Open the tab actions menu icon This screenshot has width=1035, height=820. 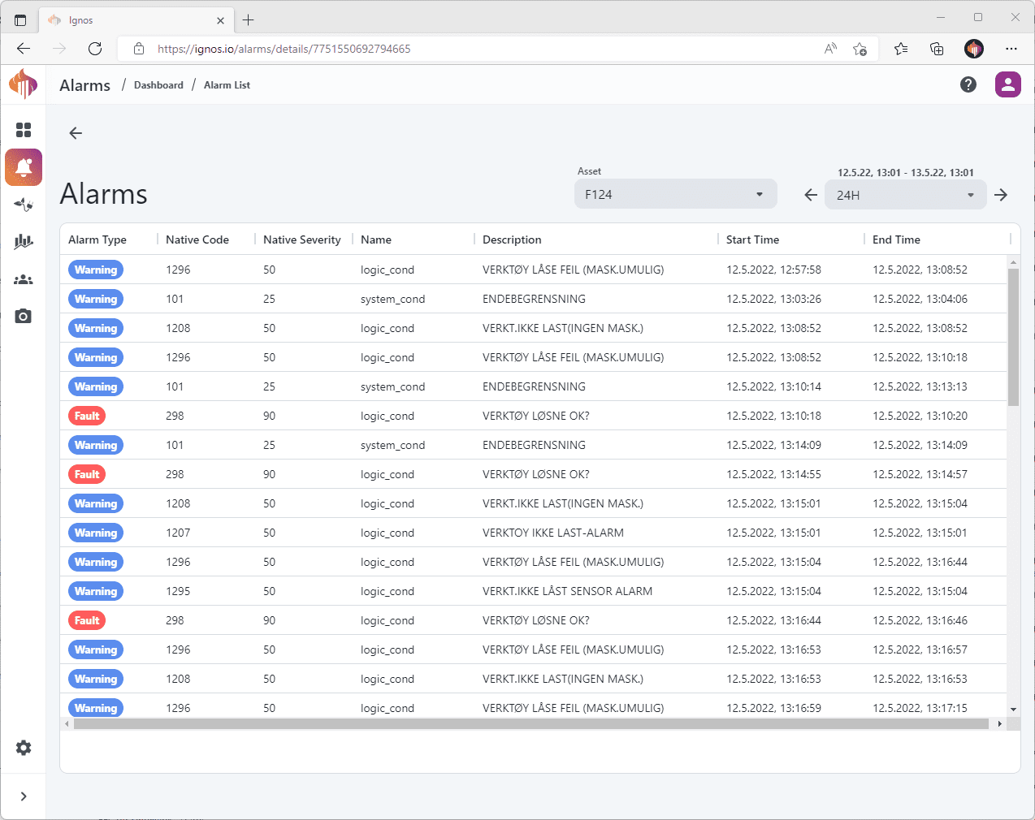click(20, 20)
